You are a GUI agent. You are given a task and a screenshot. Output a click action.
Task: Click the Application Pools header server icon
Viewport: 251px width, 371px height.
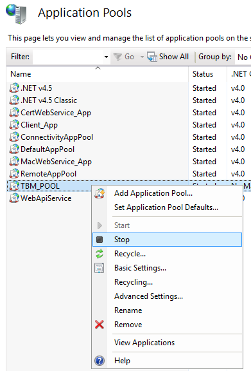coord(16,14)
